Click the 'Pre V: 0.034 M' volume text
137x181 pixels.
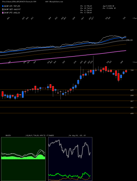pos(109,8)
